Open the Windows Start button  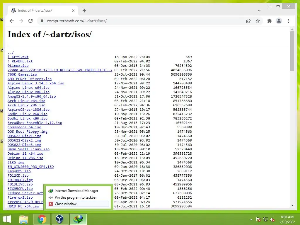7,219
